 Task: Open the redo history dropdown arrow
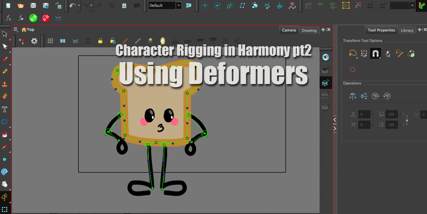pos(91,6)
